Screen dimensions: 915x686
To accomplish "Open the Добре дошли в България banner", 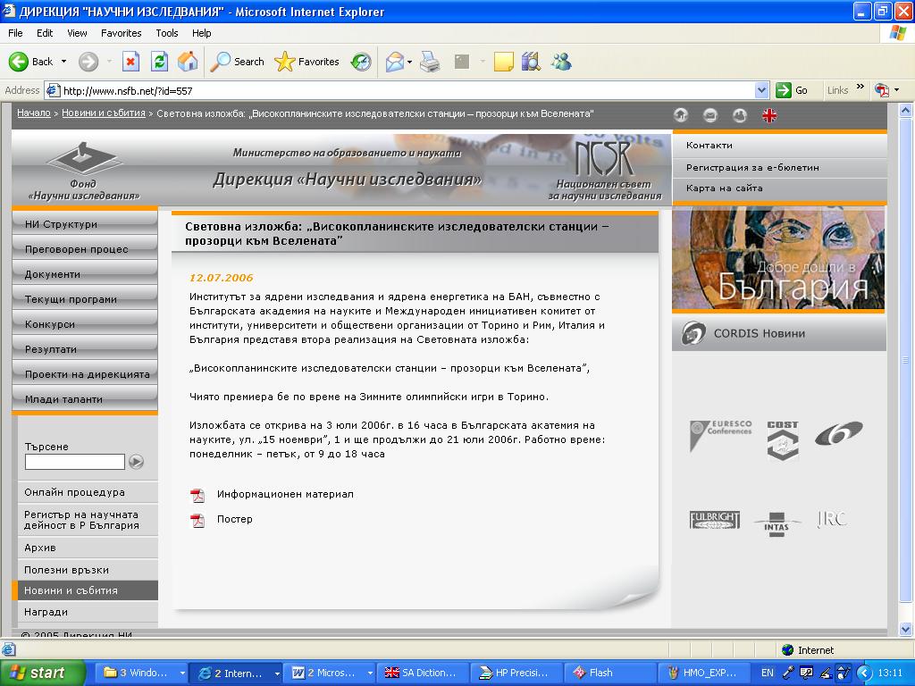I will (778, 260).
